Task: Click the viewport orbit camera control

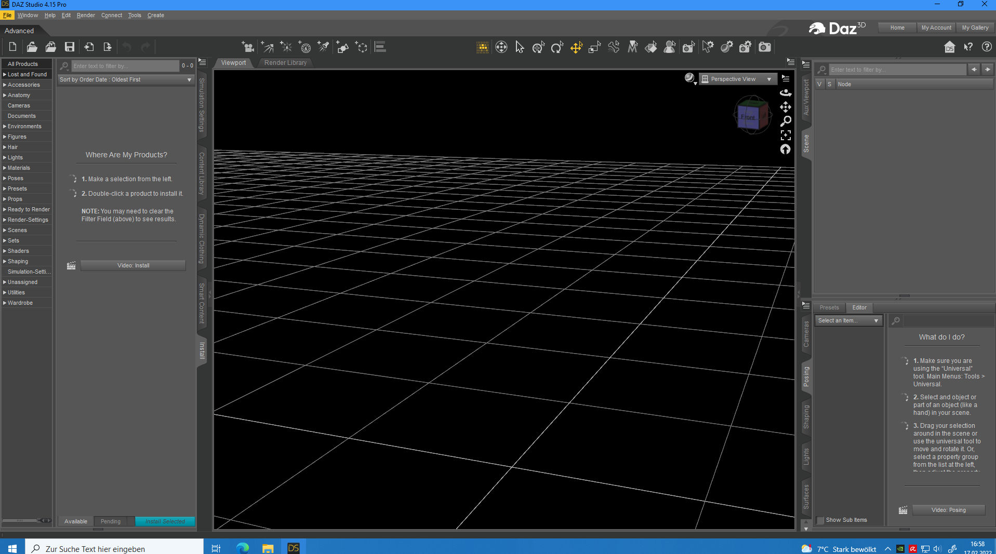Action: [786, 92]
